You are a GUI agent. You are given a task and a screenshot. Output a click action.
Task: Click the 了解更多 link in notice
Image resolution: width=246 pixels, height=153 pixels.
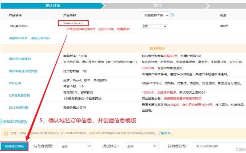pyautogui.click(x=164, y=133)
